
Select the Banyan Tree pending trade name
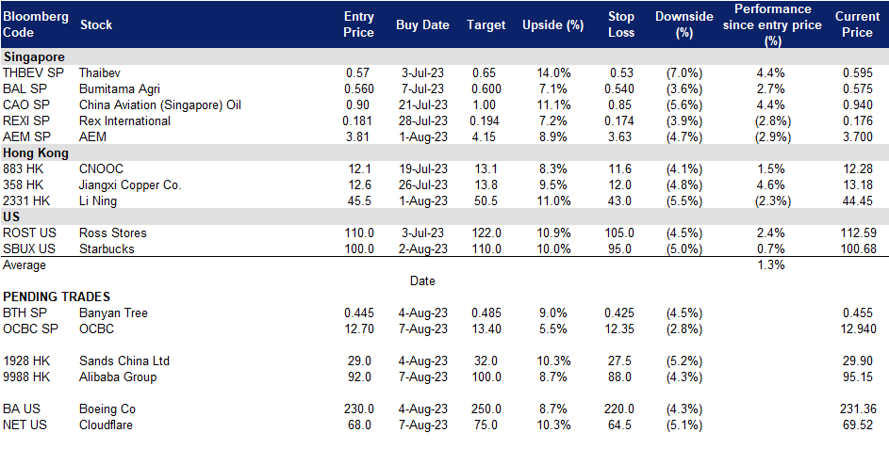pos(113,313)
